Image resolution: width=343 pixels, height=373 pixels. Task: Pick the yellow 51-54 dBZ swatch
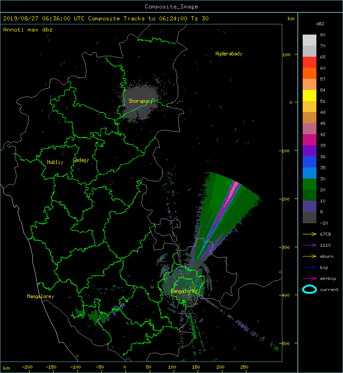pyautogui.click(x=309, y=95)
